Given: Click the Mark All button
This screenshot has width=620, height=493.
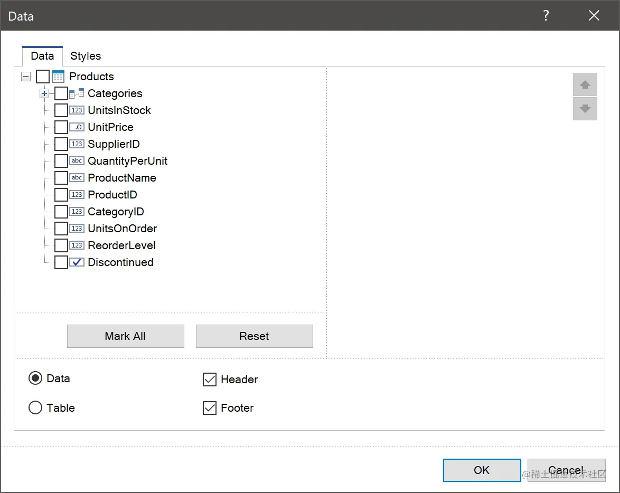Looking at the screenshot, I should (x=125, y=336).
